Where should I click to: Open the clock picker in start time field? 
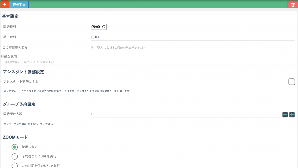(104, 27)
